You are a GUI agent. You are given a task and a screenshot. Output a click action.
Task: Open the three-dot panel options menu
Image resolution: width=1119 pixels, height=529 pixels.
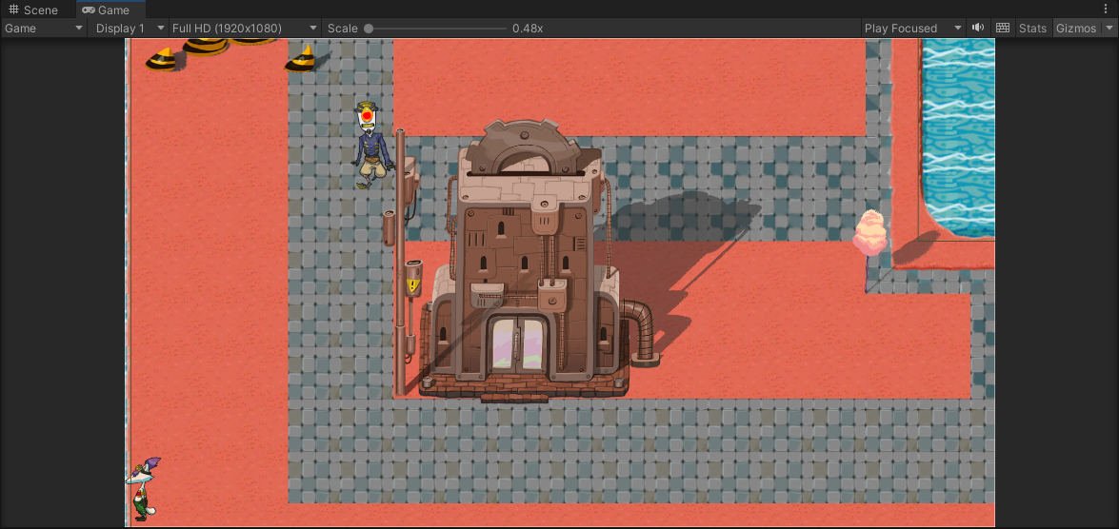point(1106,9)
